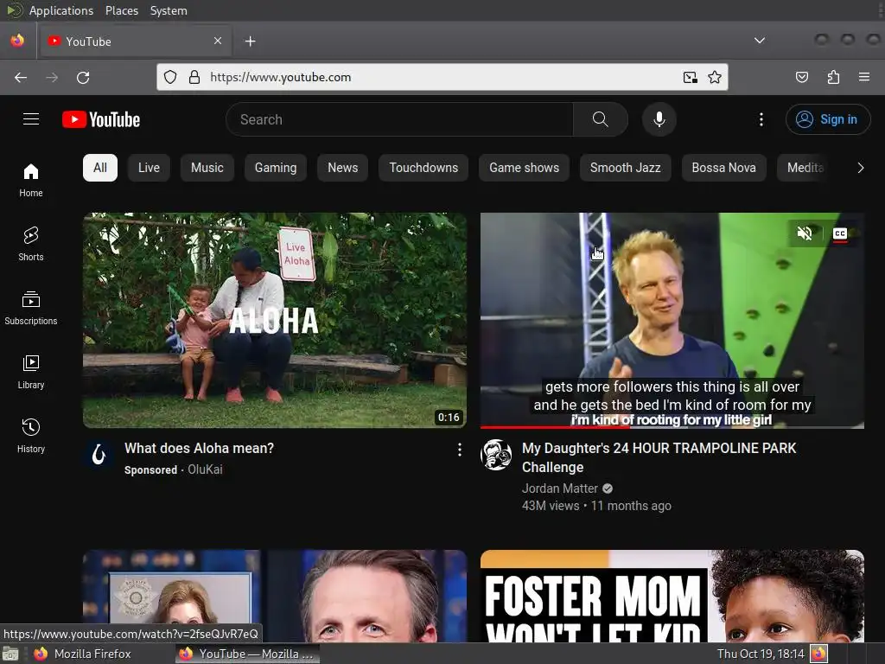Viewport: 885px width, 664px height.
Task: Select the Bossa Nova chip
Action: point(723,168)
